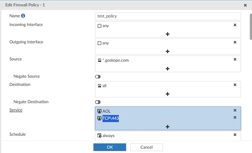The width and height of the screenshot is (252, 153).
Task: Click the 'all' destination address icon
Action: (x=99, y=86)
